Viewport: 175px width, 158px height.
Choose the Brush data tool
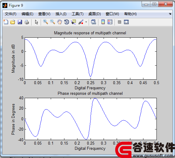81,22
